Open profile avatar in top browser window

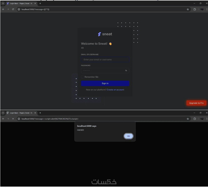coord(202,9)
